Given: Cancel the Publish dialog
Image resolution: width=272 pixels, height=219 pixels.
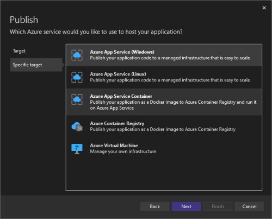Looking at the screenshot, I should [x=249, y=207].
